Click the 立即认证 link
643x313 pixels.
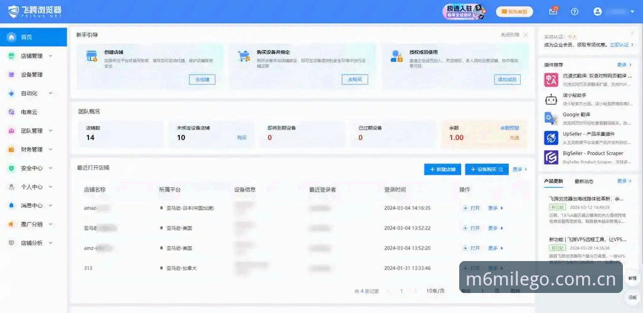[620, 44]
